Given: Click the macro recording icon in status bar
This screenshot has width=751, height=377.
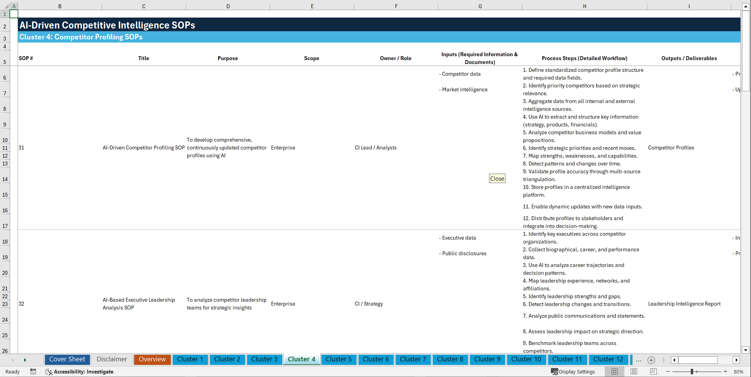Looking at the screenshot, I should (33, 372).
